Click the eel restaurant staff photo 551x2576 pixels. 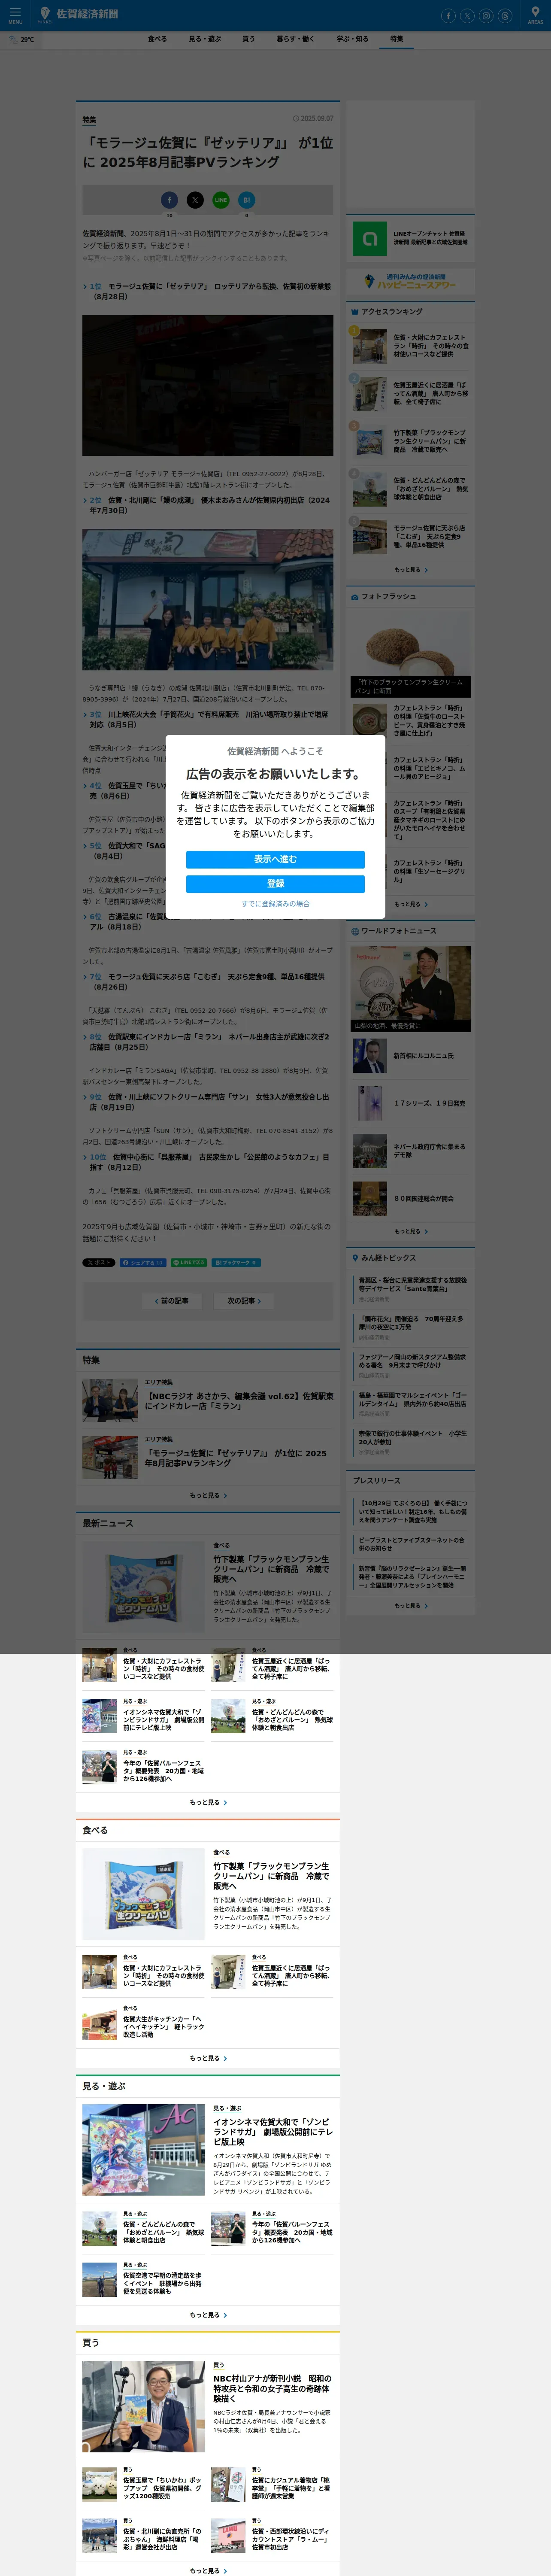click(x=208, y=600)
